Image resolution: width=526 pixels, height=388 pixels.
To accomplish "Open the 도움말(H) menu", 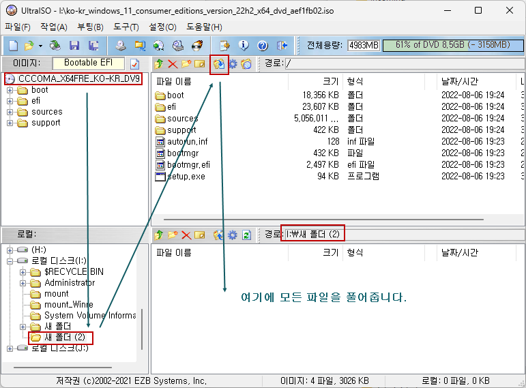I will click(x=204, y=27).
